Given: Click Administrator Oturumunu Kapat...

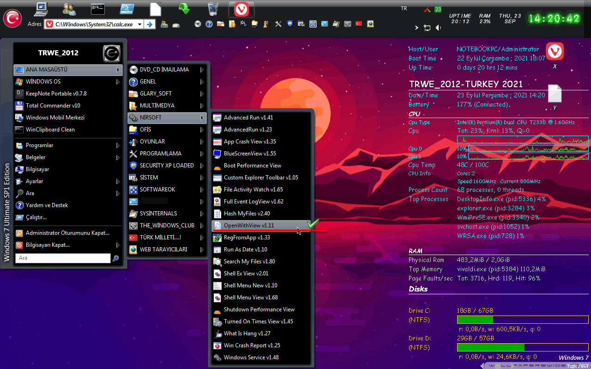Looking at the screenshot, I should 68,233.
